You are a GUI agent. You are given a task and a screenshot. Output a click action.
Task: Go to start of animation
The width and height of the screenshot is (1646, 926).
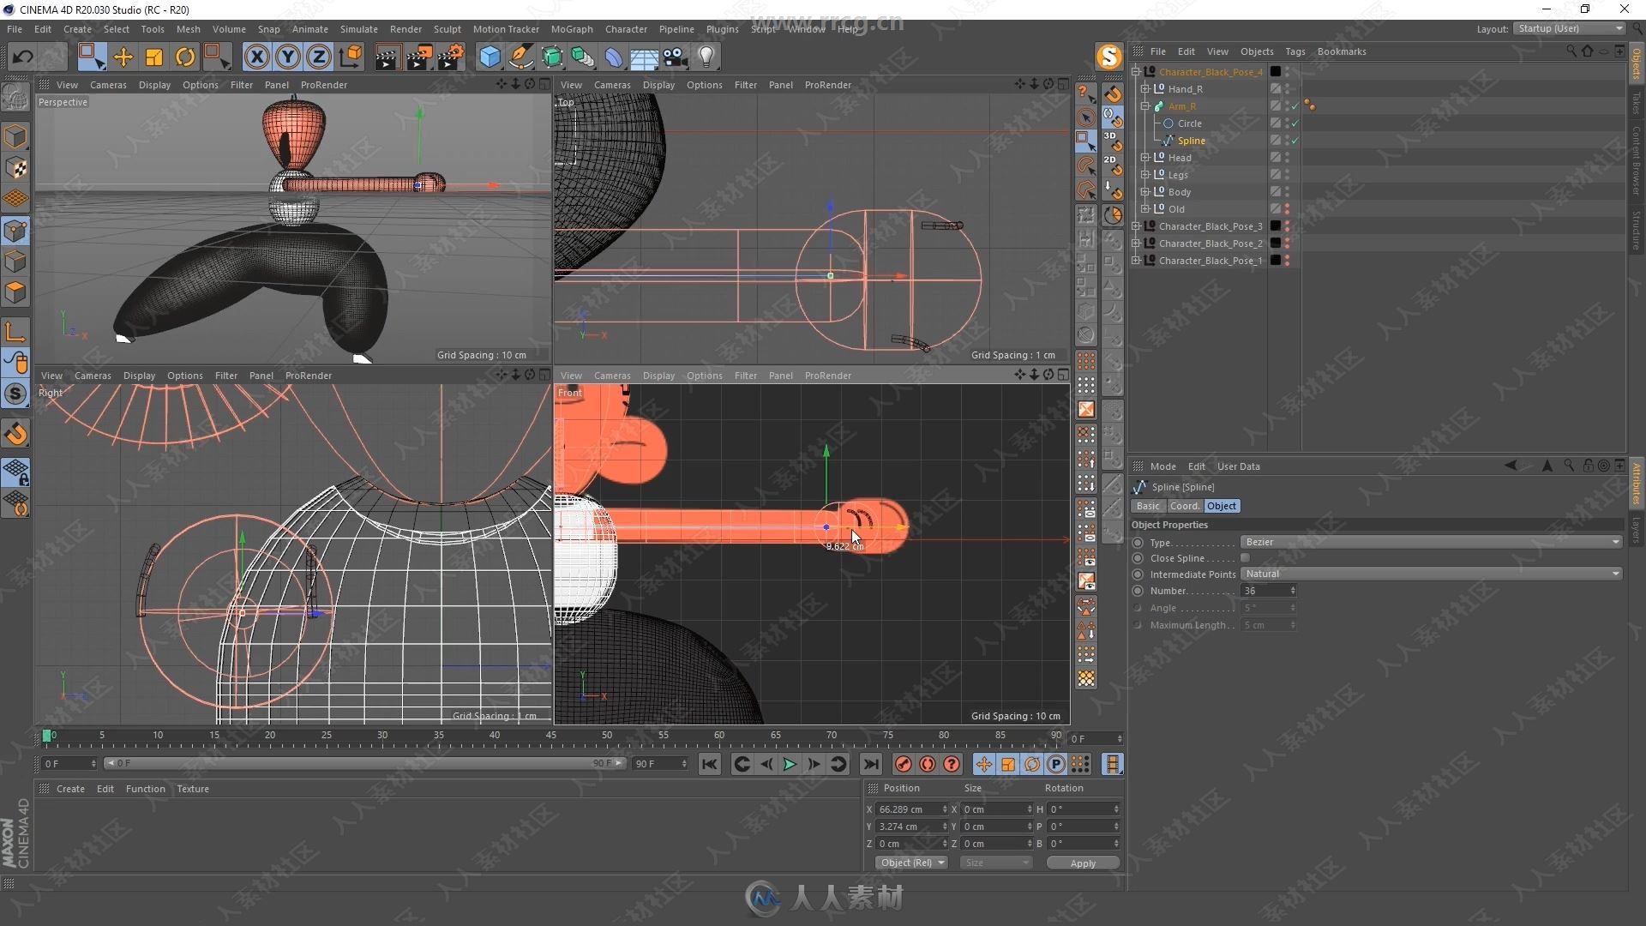pyautogui.click(x=709, y=764)
